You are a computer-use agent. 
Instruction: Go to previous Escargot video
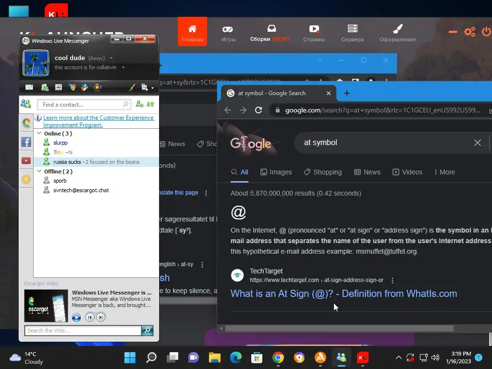[90, 317]
